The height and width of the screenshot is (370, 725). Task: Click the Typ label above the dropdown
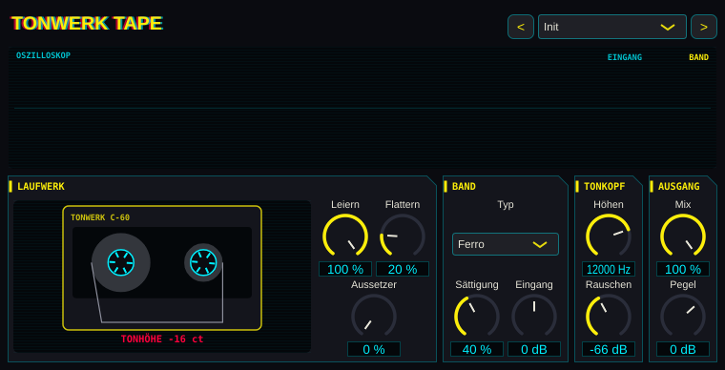point(506,204)
